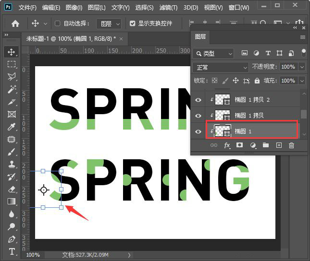Open Move tool preset picker arrow
Image resolution: width=310 pixels, height=261 pixels.
point(45,24)
